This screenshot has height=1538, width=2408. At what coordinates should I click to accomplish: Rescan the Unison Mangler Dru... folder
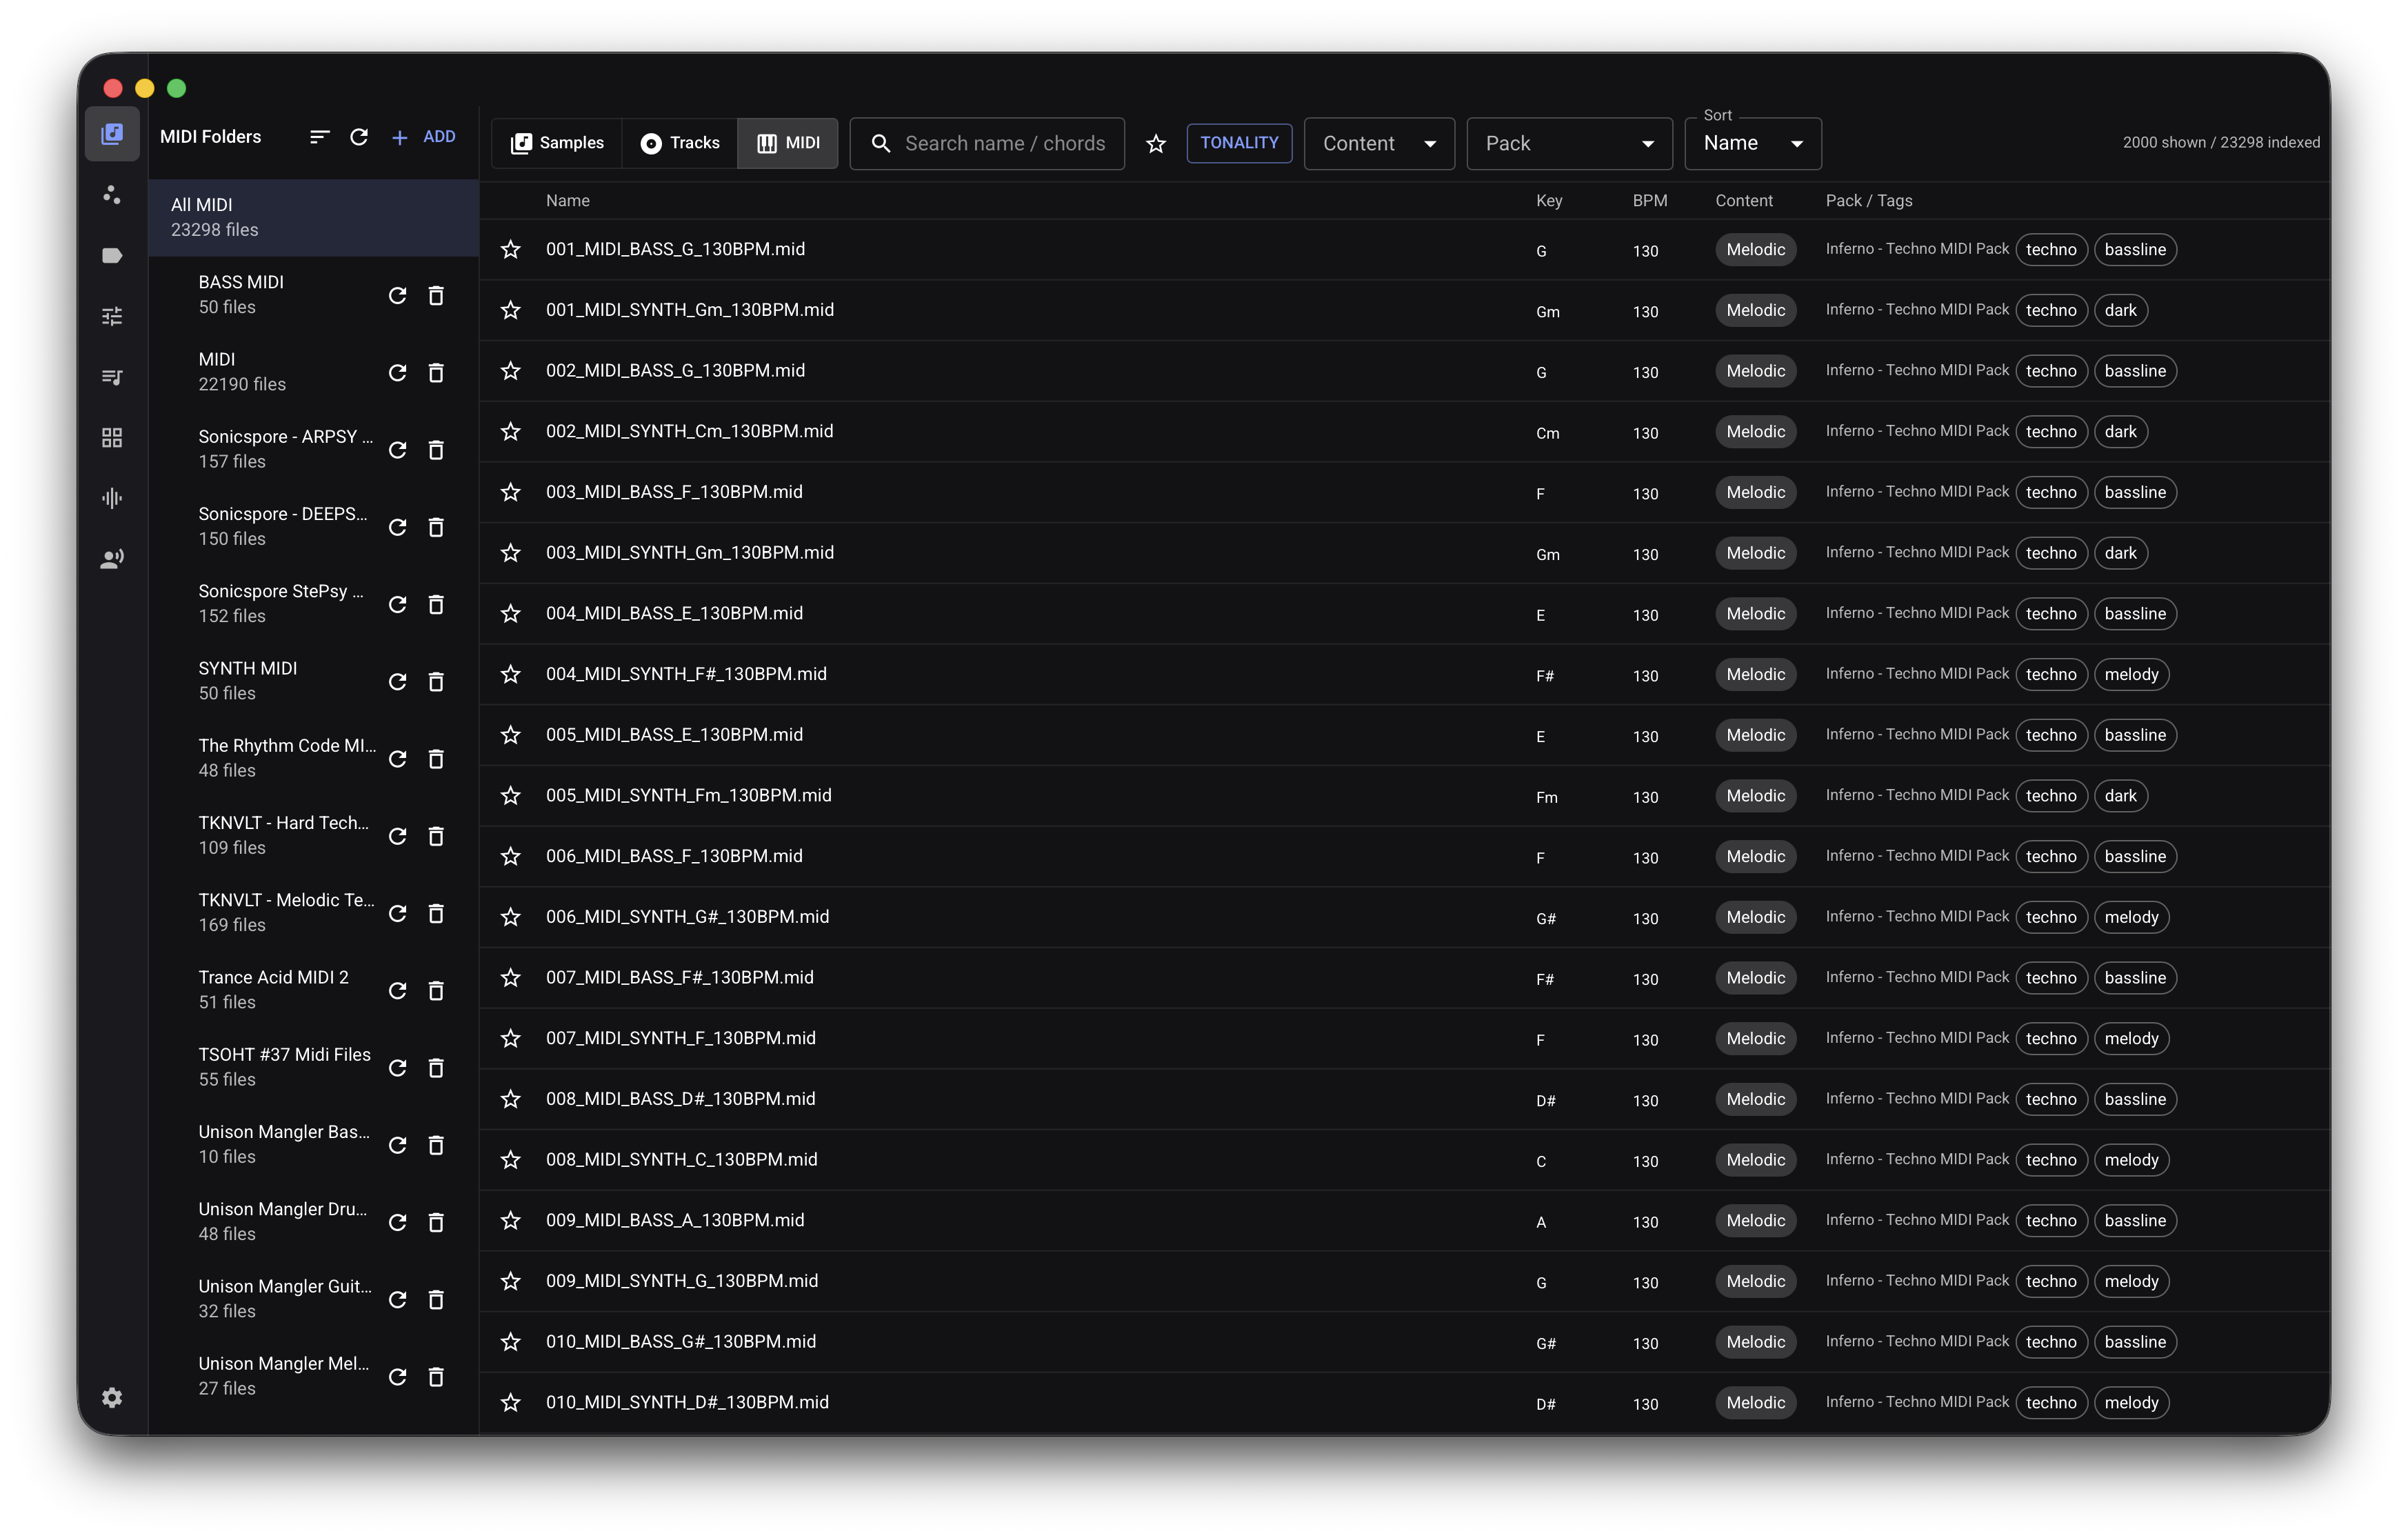397,1222
